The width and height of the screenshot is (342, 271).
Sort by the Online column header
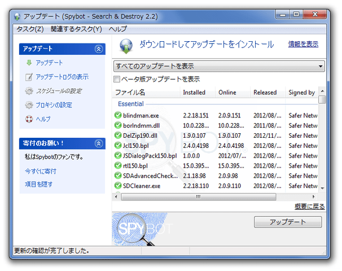(x=233, y=93)
